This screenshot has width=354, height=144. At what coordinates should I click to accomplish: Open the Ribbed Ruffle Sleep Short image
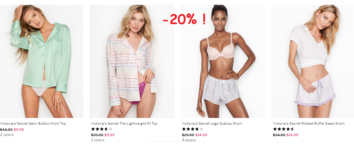click(x=313, y=61)
